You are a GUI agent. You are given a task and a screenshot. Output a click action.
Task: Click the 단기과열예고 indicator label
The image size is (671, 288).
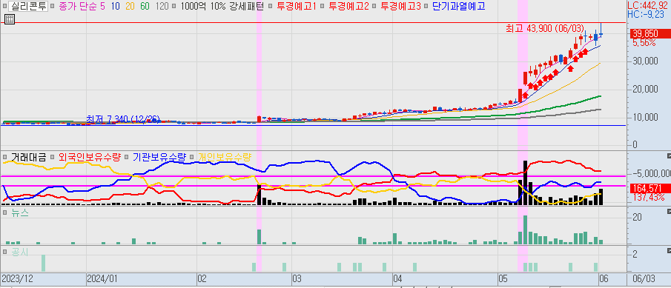pos(459,6)
